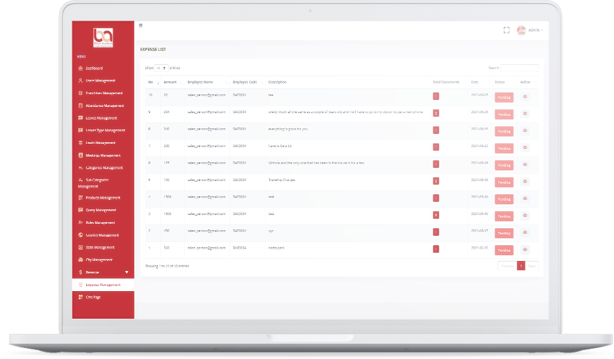The width and height of the screenshot is (614, 359).
Task: View expense No 6 with the eye icon
Action: tap(525, 165)
